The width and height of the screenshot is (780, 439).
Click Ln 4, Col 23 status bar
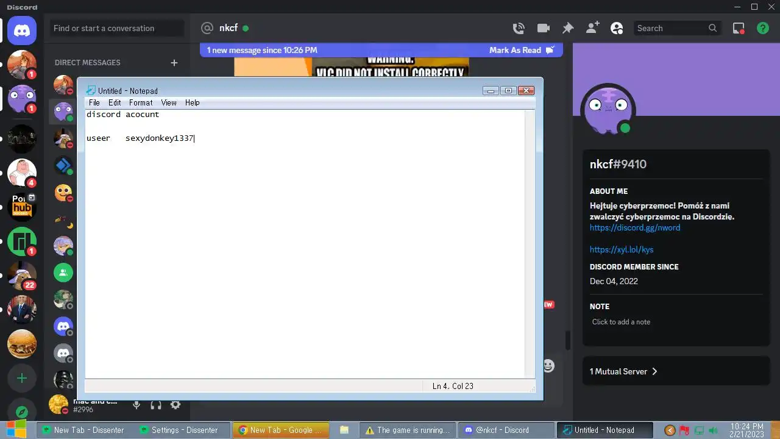pos(453,386)
